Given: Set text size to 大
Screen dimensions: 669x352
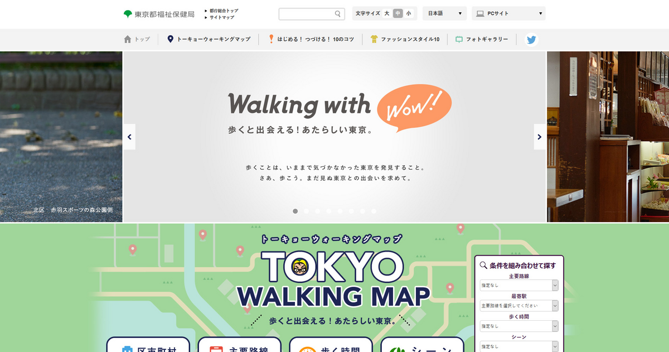Looking at the screenshot, I should (387, 13).
